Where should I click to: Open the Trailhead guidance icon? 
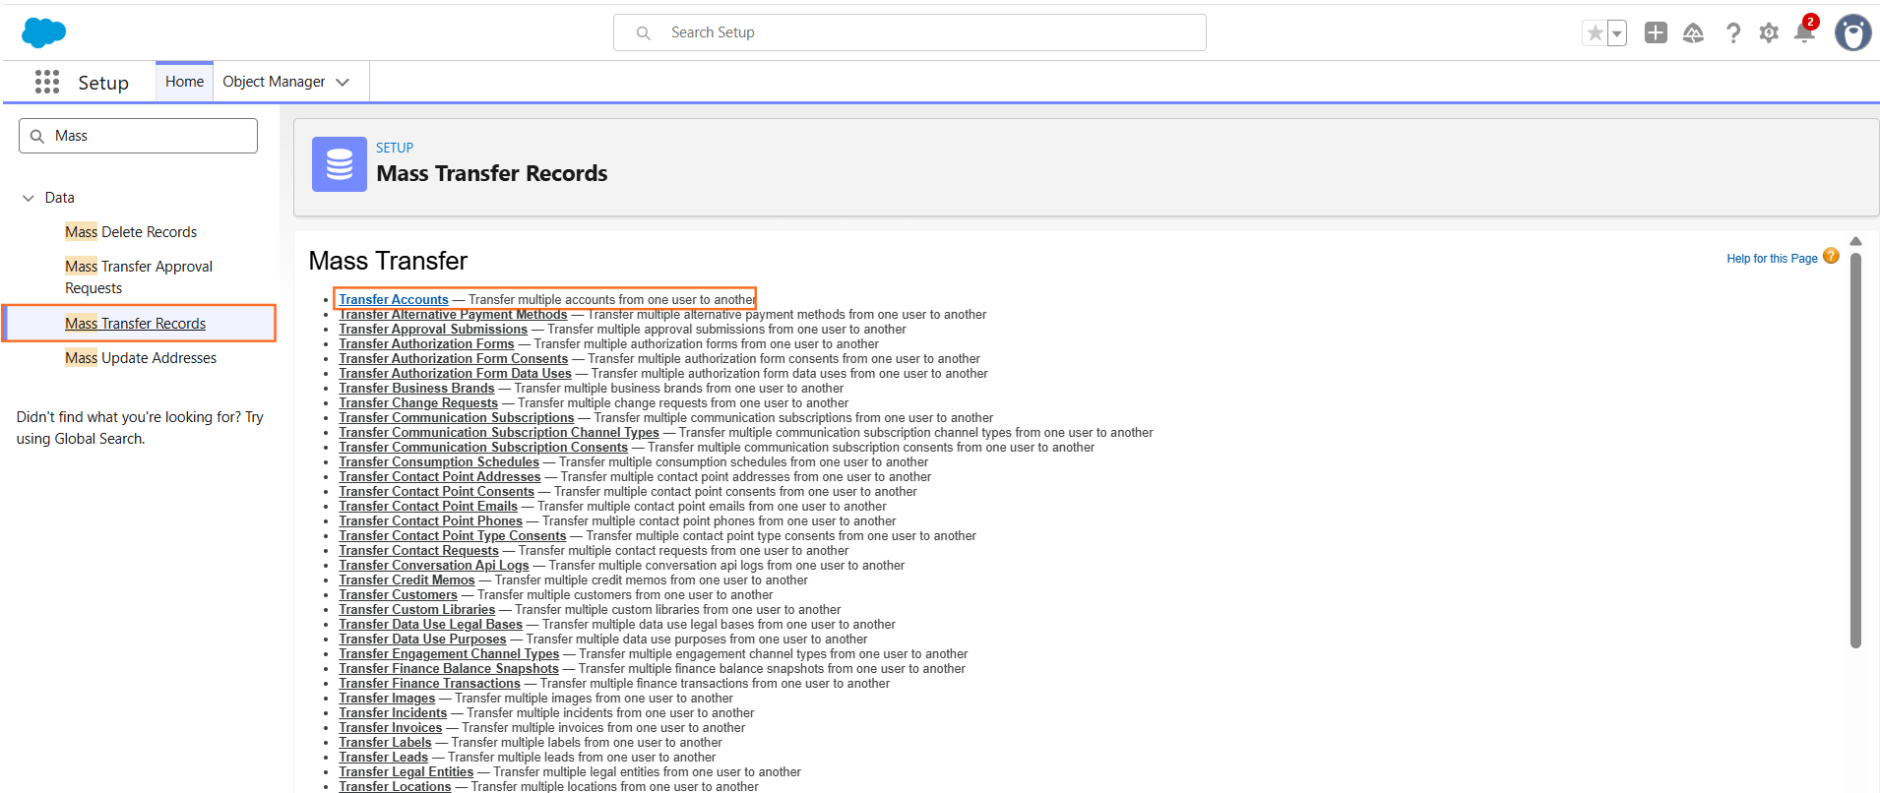point(1693,33)
